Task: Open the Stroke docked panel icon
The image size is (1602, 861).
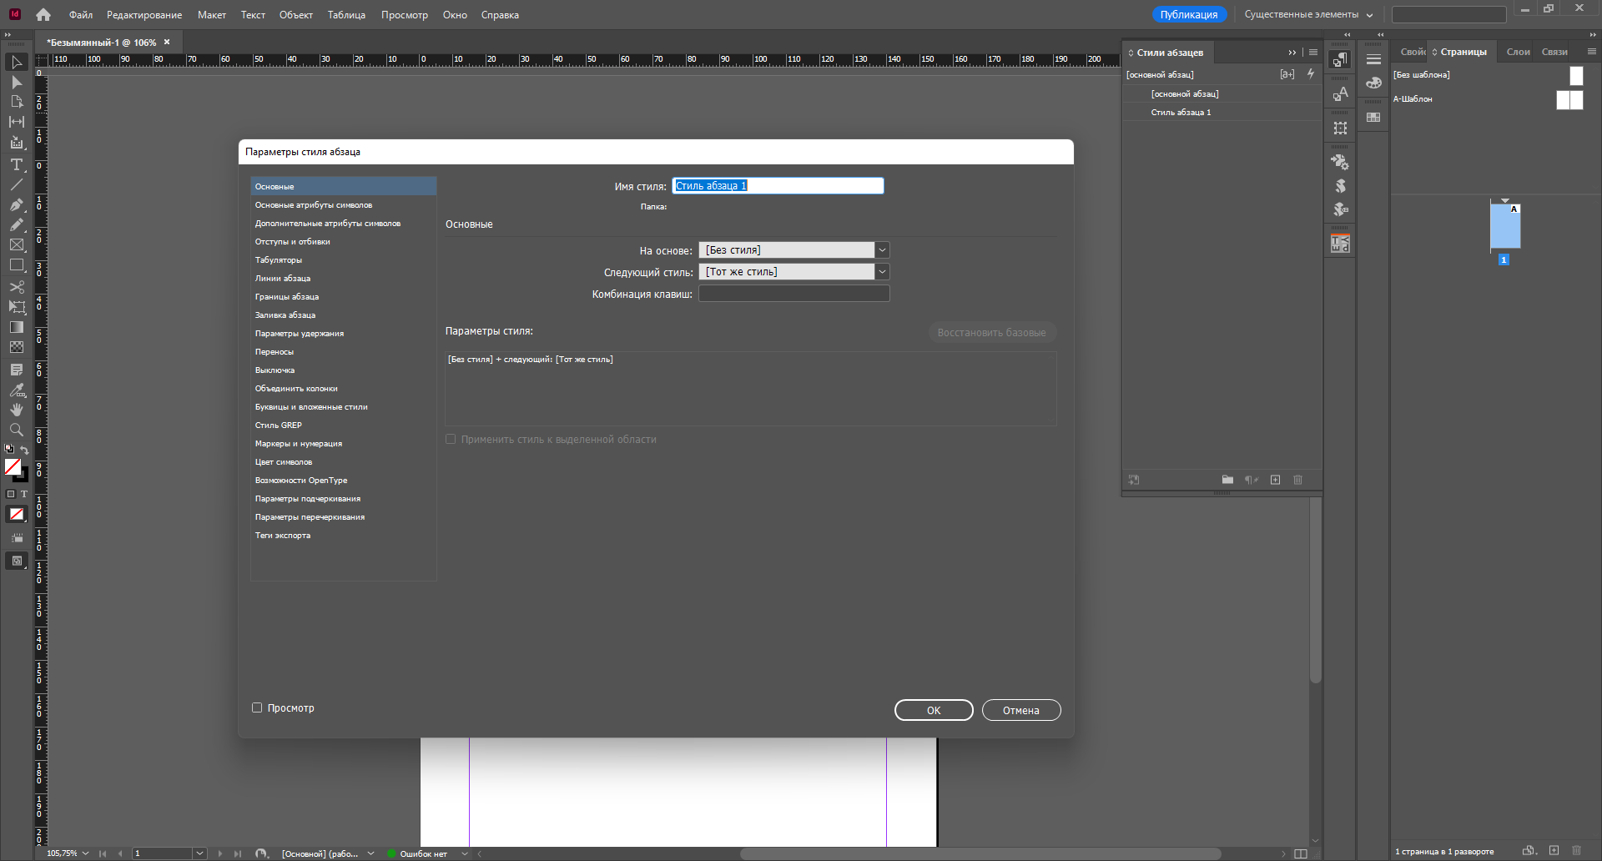Action: pyautogui.click(x=1373, y=59)
